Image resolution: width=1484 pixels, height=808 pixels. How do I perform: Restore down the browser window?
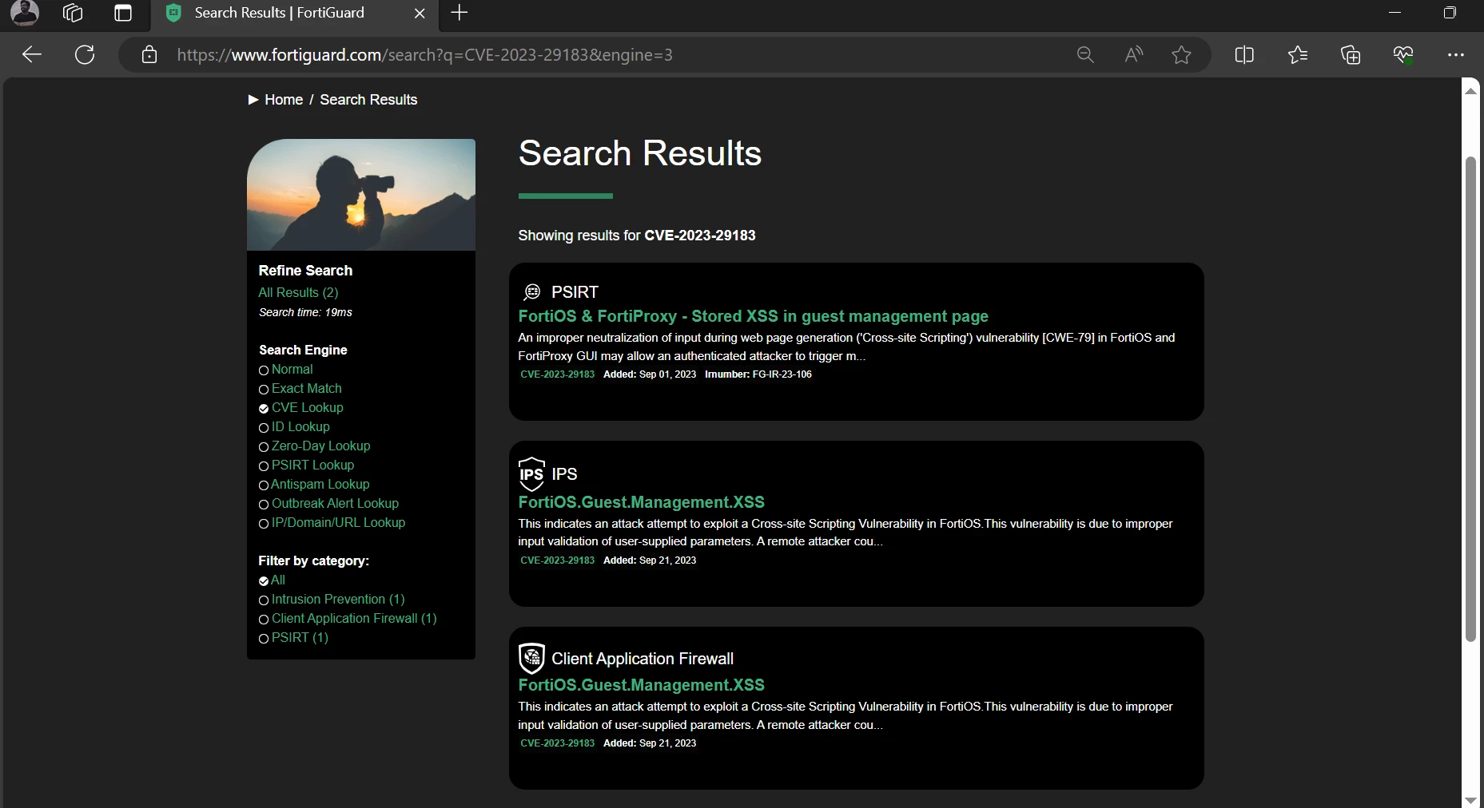(x=1450, y=13)
